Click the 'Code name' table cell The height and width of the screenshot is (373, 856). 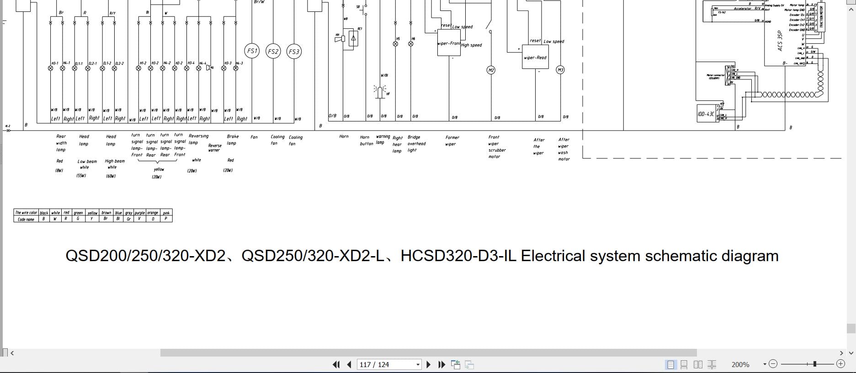pos(26,219)
